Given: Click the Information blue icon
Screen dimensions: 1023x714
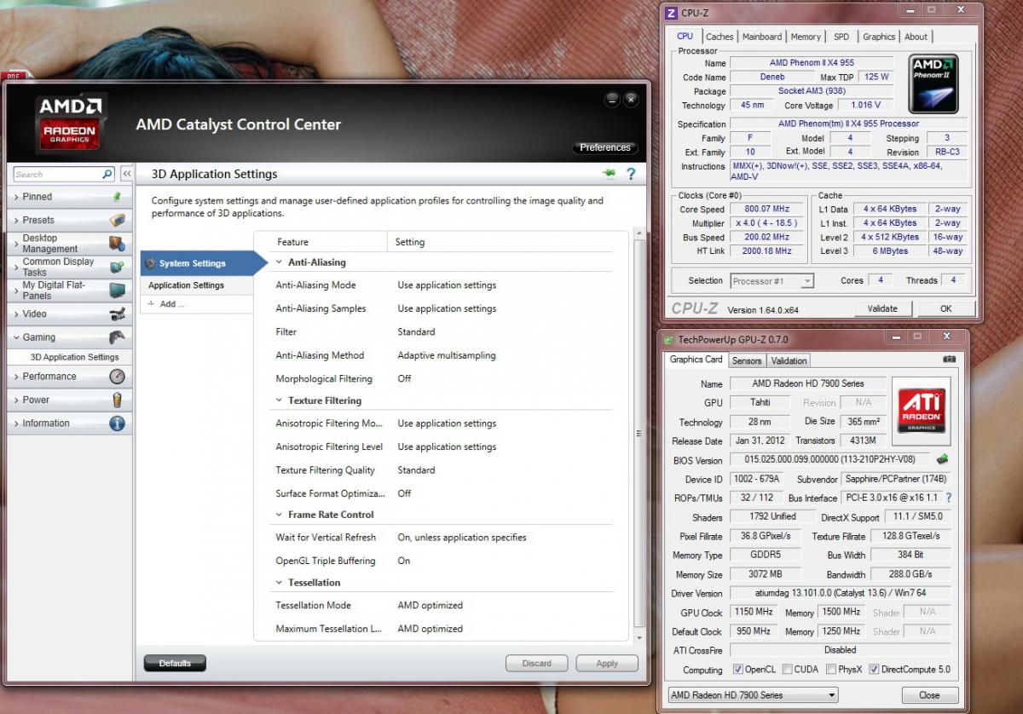Looking at the screenshot, I should (118, 423).
